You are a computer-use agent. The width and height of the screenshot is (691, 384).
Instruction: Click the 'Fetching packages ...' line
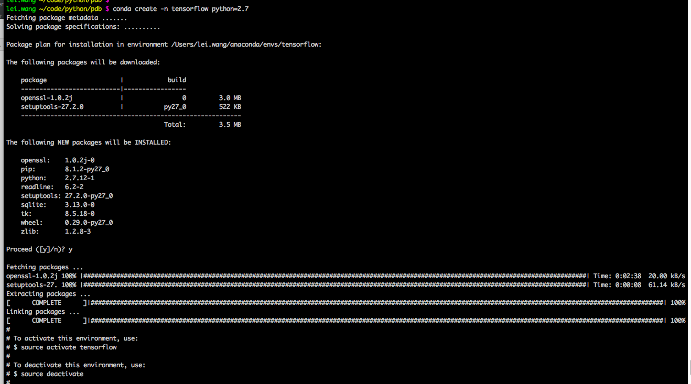coord(45,267)
